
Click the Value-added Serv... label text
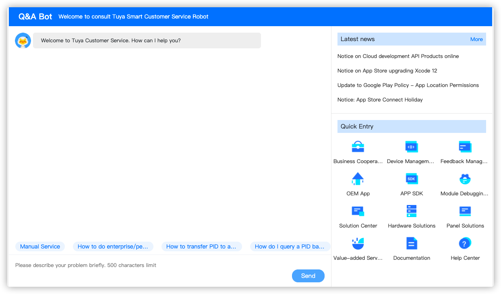click(x=358, y=258)
